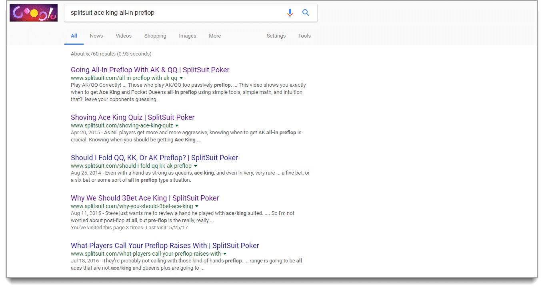Click the 'Jul 18, 2016' snippet date

coord(85,261)
